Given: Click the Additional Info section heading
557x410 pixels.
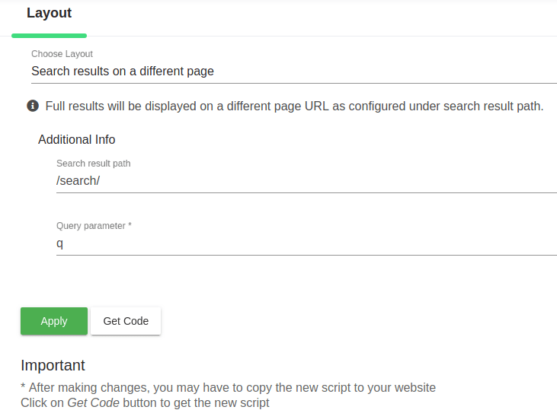Looking at the screenshot, I should click(x=76, y=140).
